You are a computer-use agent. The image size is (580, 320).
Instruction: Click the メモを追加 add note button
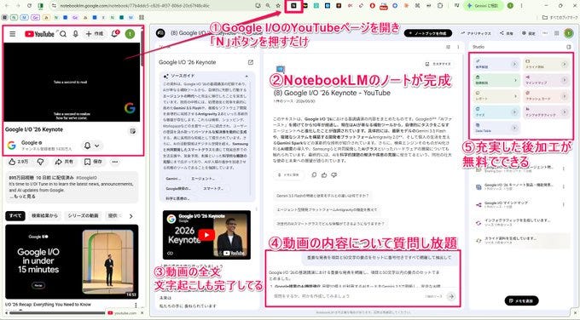point(521,300)
